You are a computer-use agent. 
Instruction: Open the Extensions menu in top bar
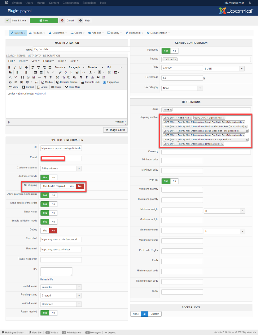[89, 3]
